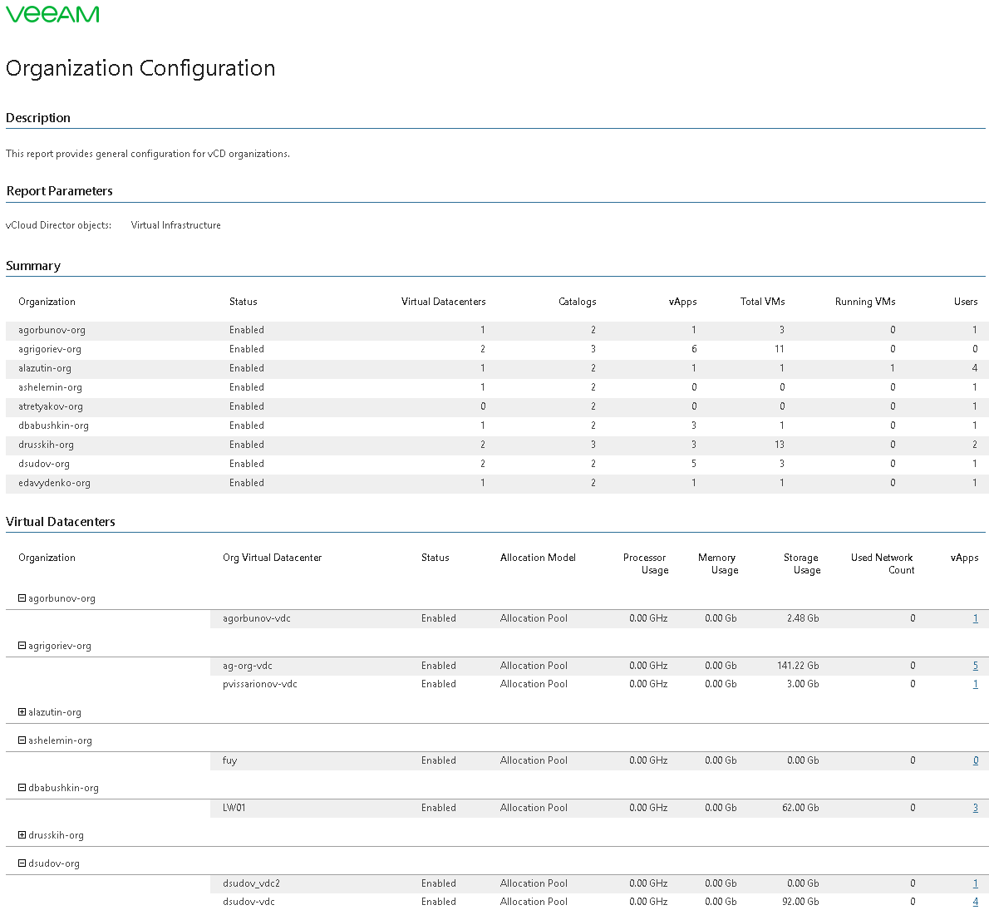Click the Used Network Count column header
Image resolution: width=989 pixels, height=910 pixels.
tap(883, 563)
